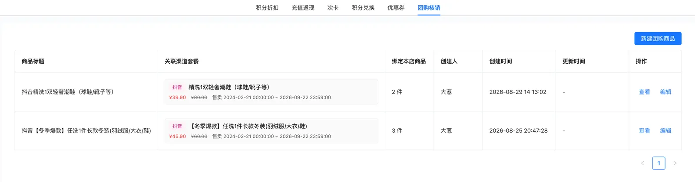The height and width of the screenshot is (182, 695).
Task: Click the package card 精洗1双轻奢潮鞋
Action: pyautogui.click(x=271, y=92)
